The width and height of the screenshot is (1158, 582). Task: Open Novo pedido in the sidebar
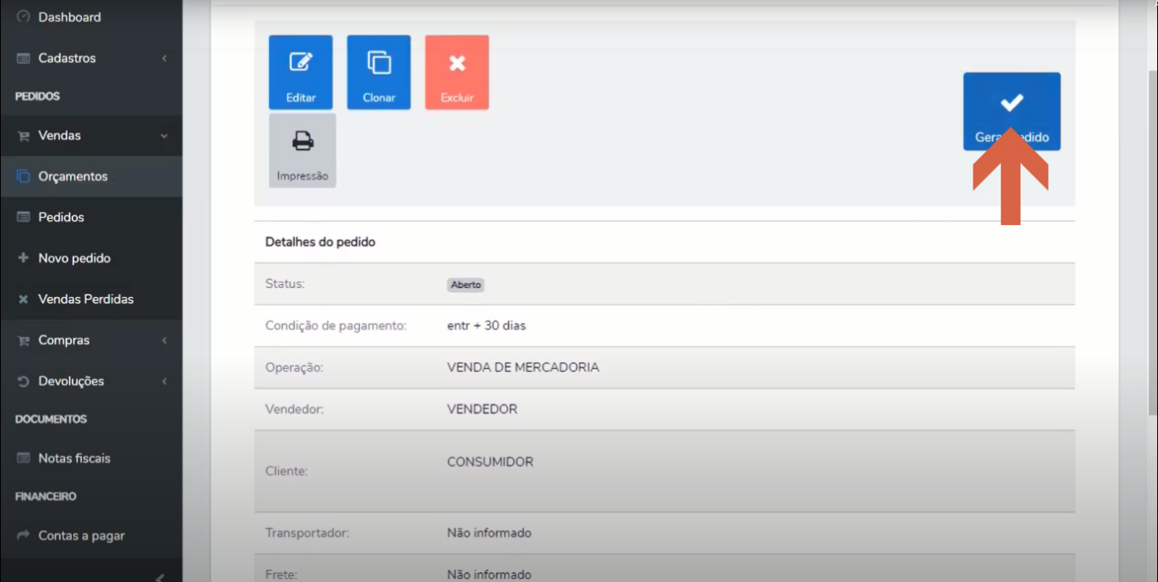point(91,258)
